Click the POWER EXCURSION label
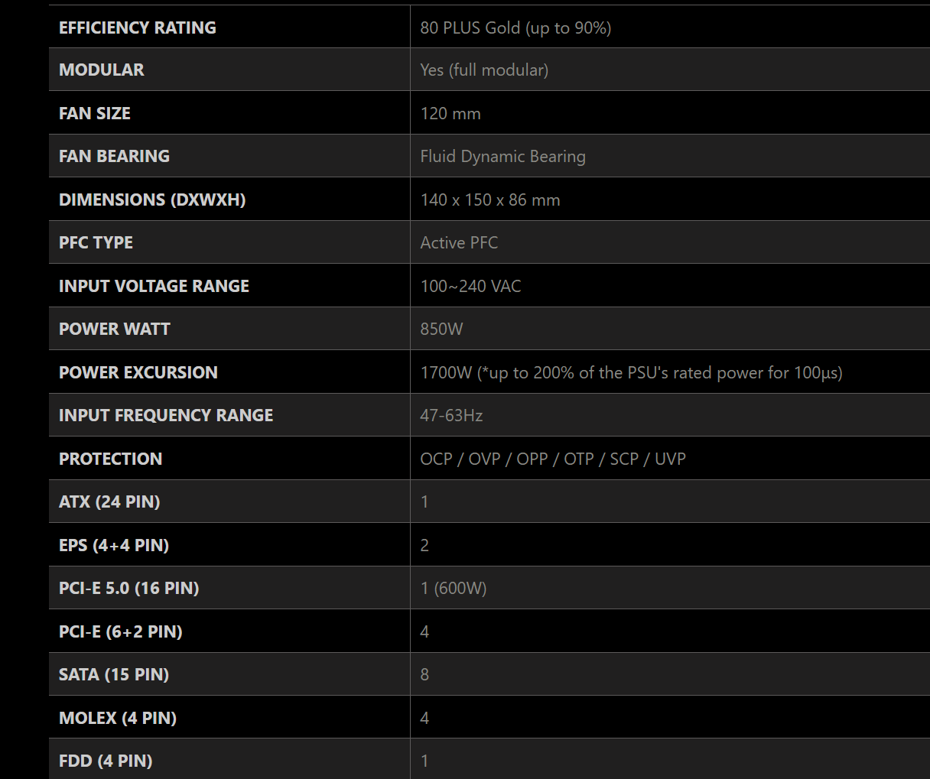930x779 pixels. point(138,372)
